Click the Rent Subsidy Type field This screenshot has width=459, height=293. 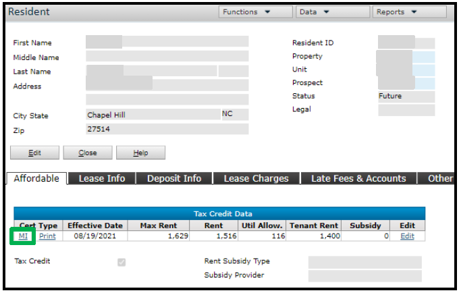click(x=364, y=262)
